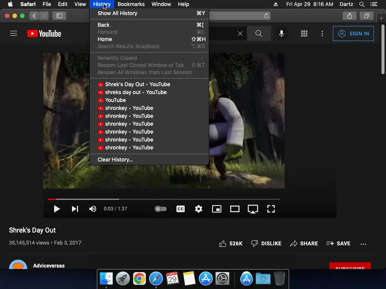Open Calendar from the Dock

click(x=172, y=278)
